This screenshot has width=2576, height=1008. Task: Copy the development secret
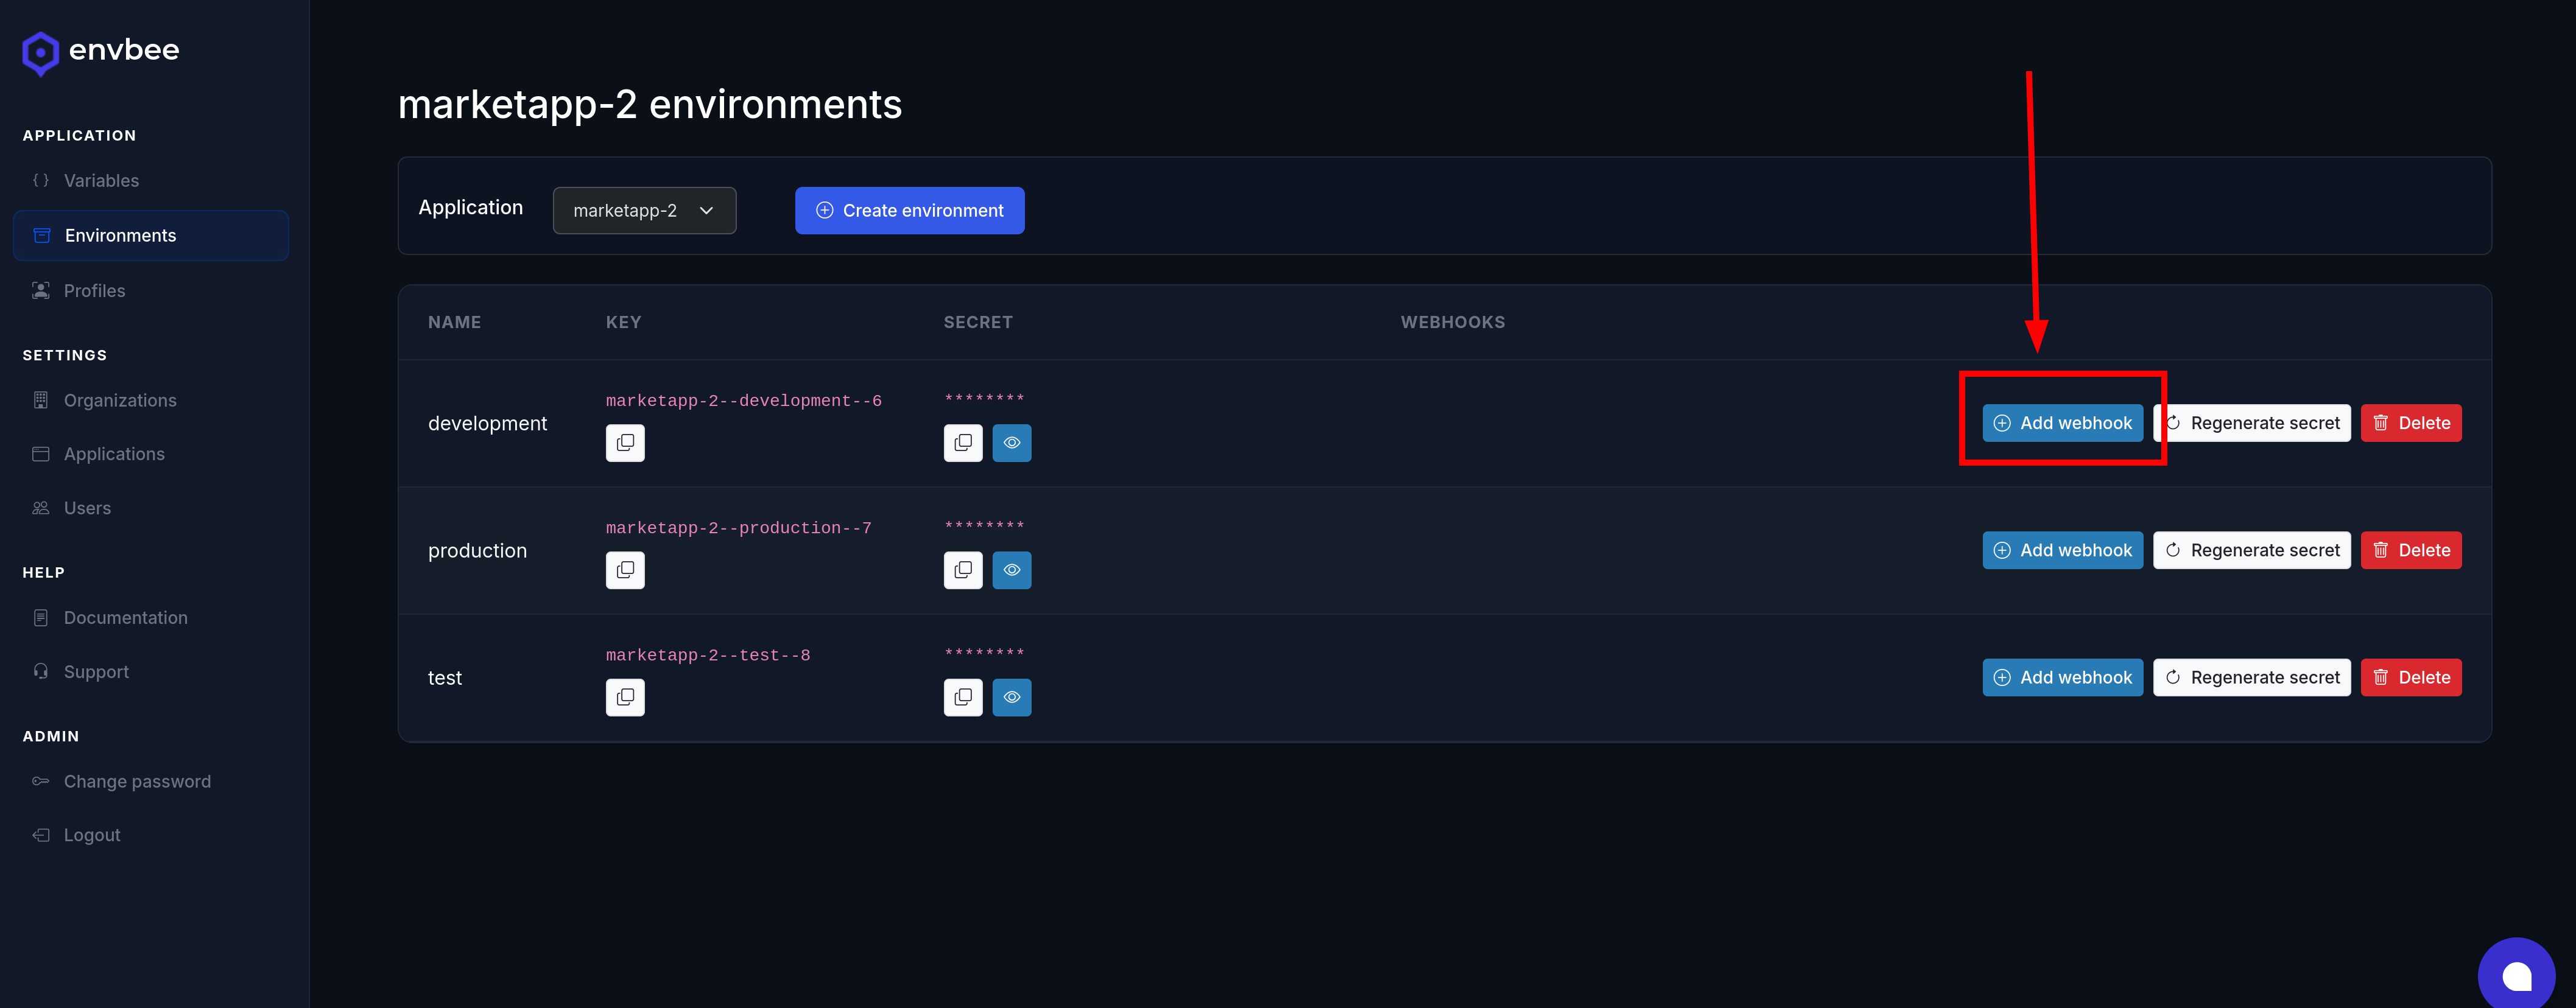click(963, 443)
